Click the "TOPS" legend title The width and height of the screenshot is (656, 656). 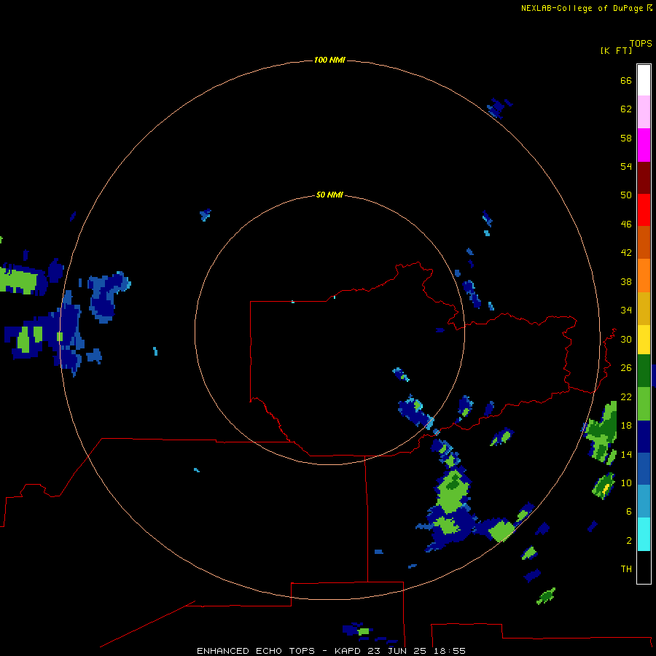tap(641, 43)
